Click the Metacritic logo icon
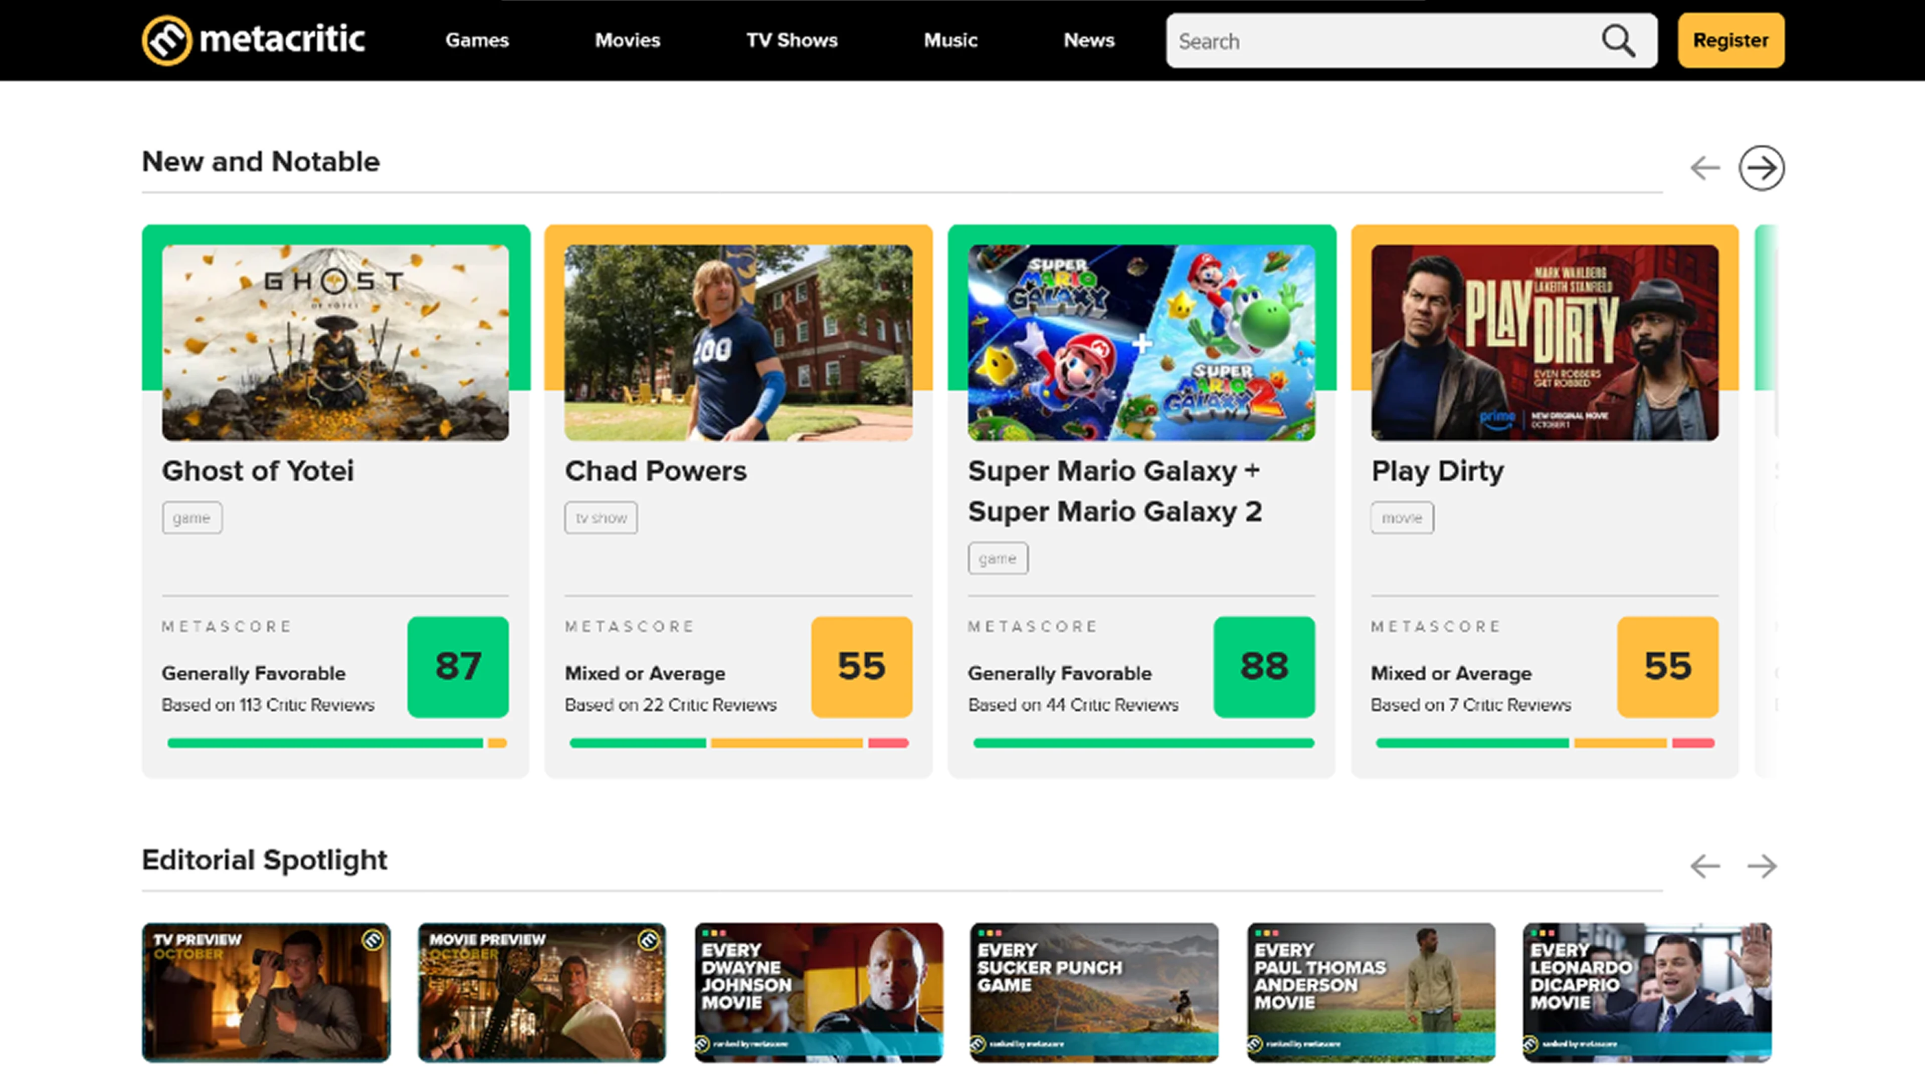This screenshot has width=1925, height=1082. 166,40
